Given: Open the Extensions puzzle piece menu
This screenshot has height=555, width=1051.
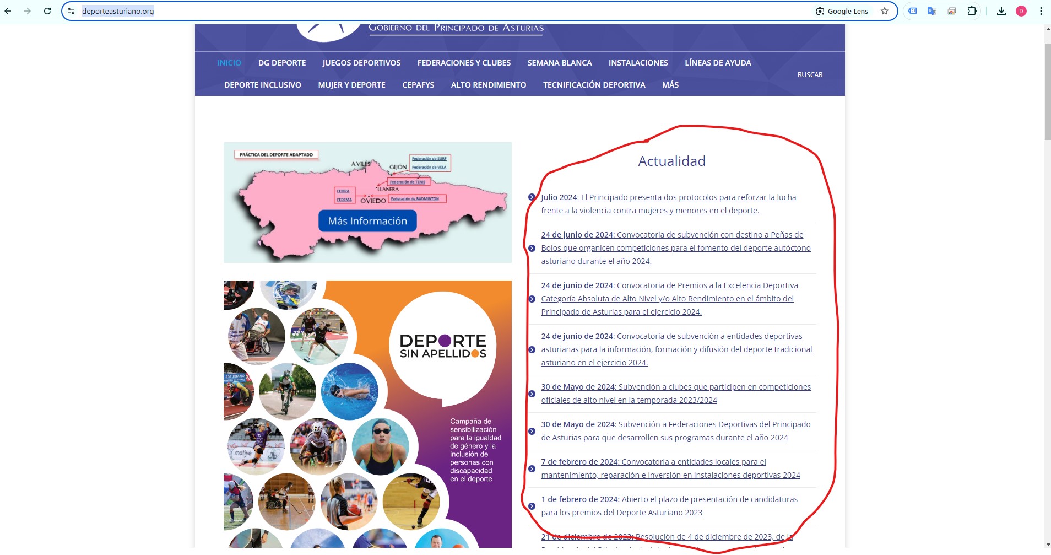Looking at the screenshot, I should tap(972, 11).
